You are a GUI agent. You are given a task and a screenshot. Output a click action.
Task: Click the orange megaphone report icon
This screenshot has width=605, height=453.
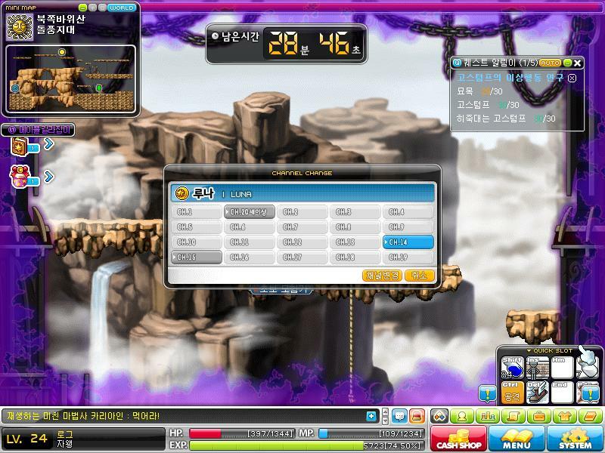point(417,416)
